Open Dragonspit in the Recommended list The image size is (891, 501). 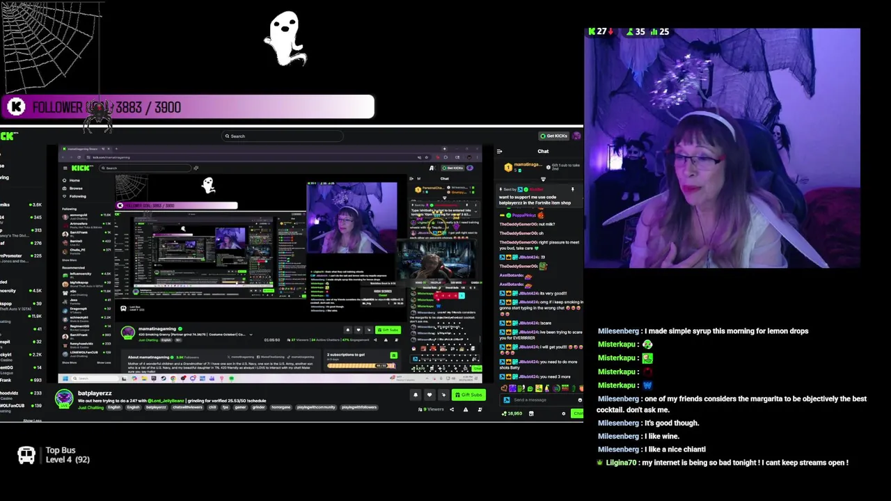86,309
